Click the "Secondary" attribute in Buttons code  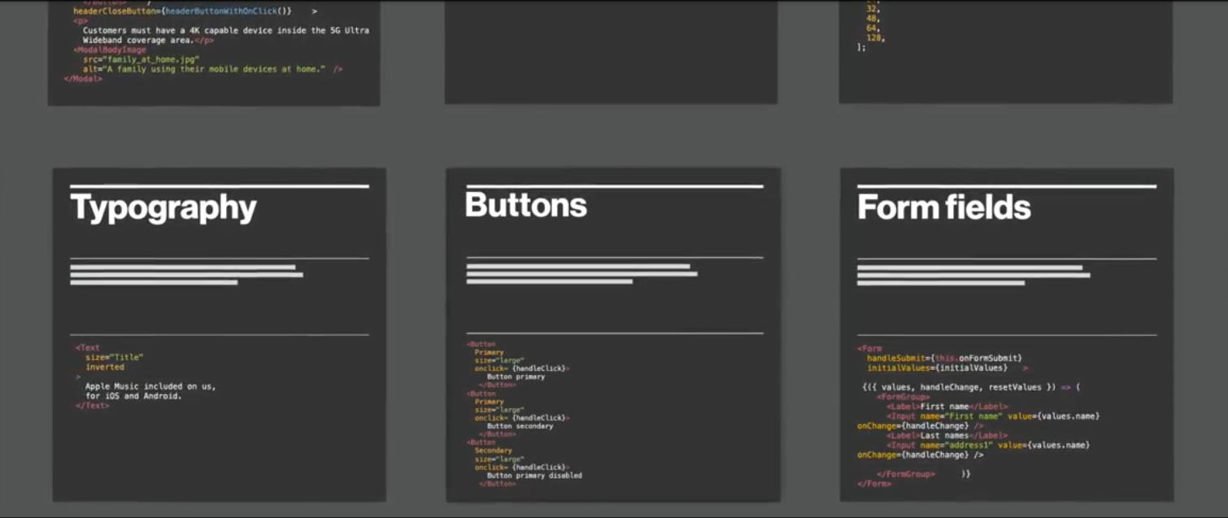pos(494,451)
